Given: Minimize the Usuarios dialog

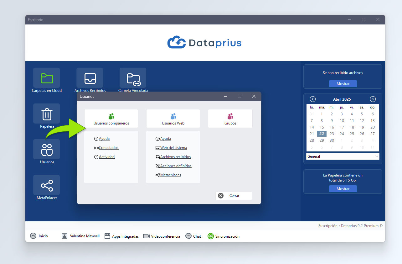Looking at the screenshot, I should 225,96.
